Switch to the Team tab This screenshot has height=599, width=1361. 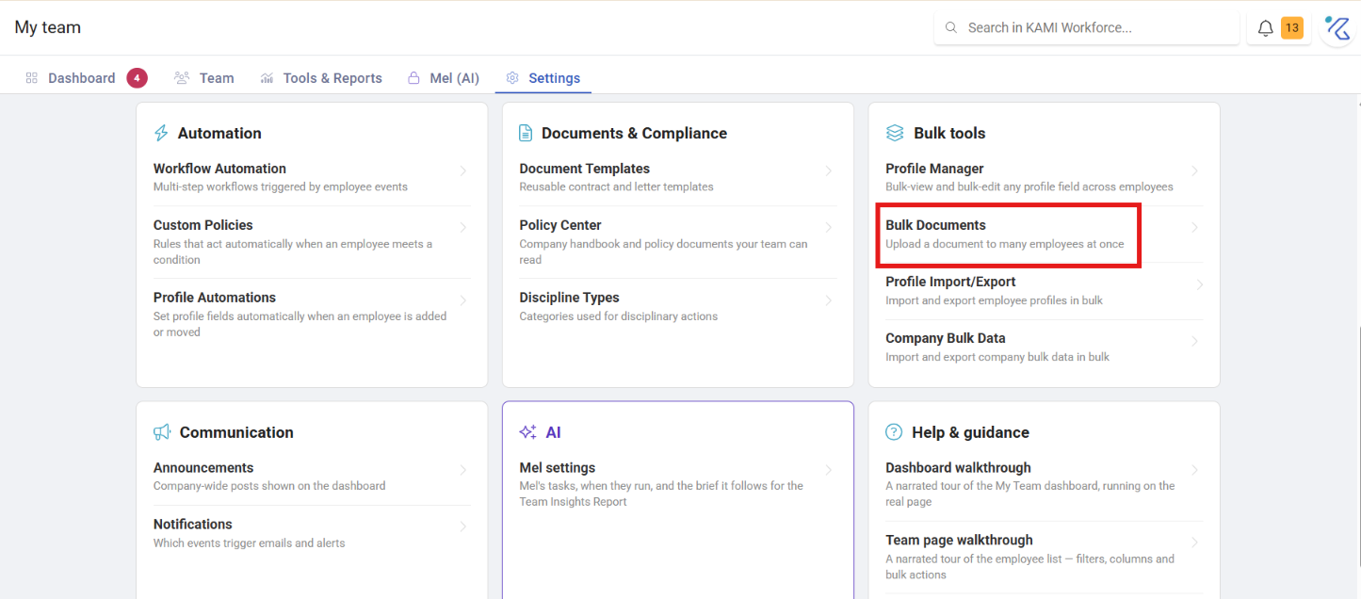click(x=217, y=78)
